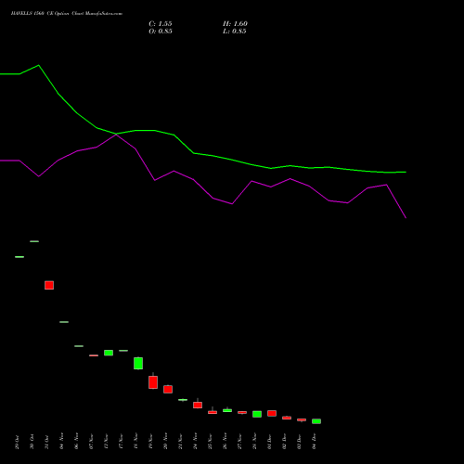Click the high value H: 1.60
Image resolution: width=464 pixels, height=464 pixels.
point(235,24)
